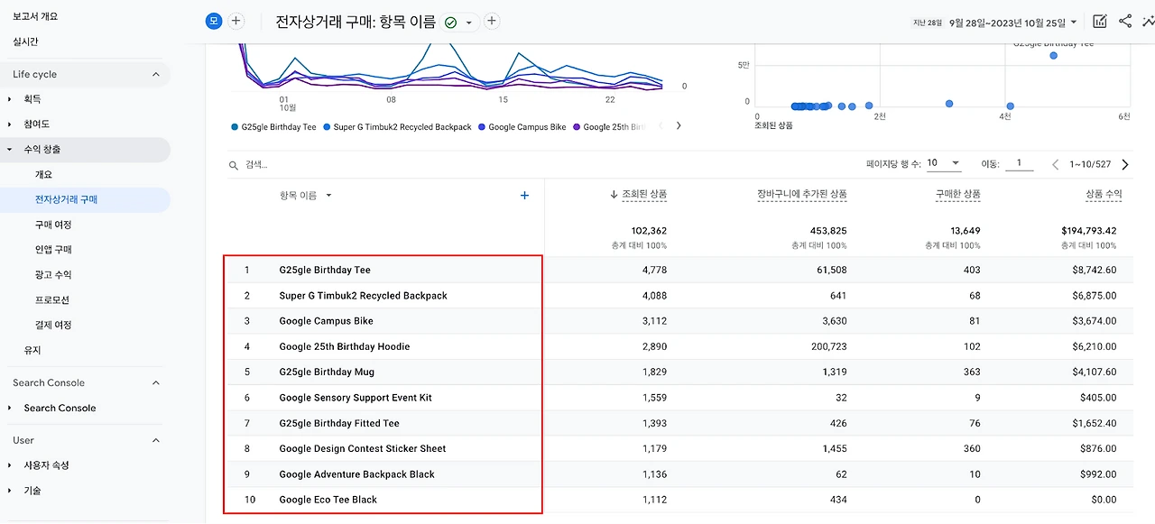This screenshot has width=1155, height=524.
Task: Click Google 25th Birthday Hoodie row name
Action: click(x=344, y=346)
